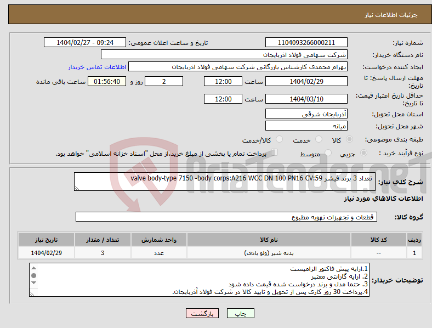Image resolution: width=432 pixels, height=328 pixels.
Task: Click the چاپ (Print) button
Action: point(240,313)
